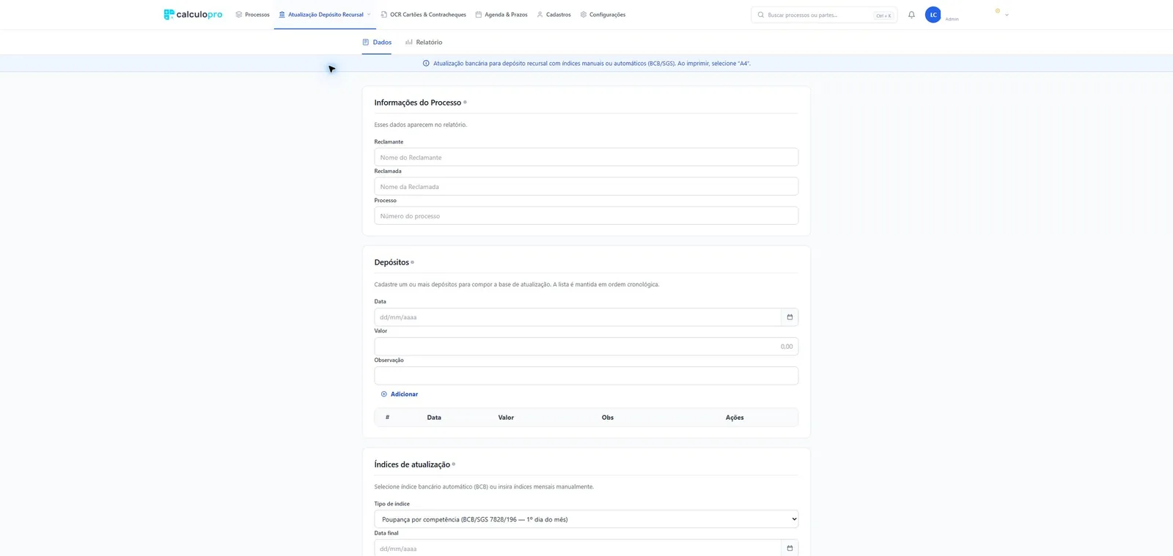Navigate to Cadastros
Viewport: 1173px width, 556px height.
point(554,15)
